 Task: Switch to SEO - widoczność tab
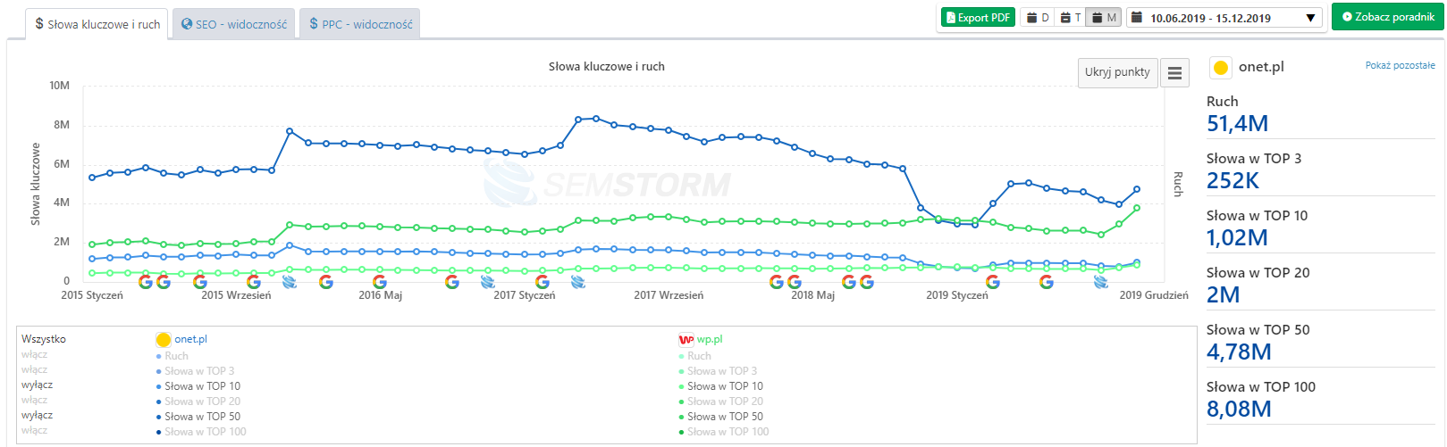point(234,24)
